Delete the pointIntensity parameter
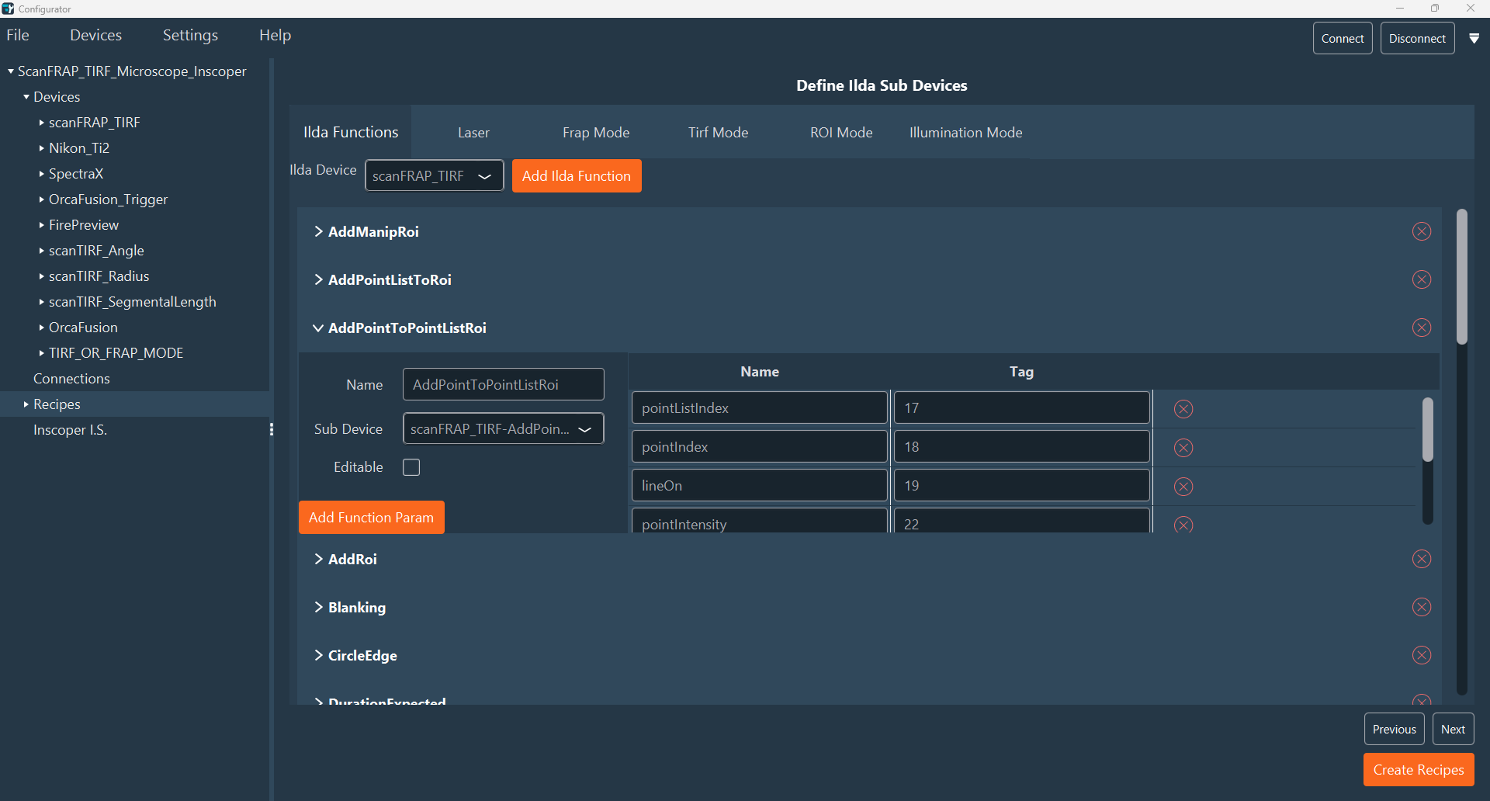This screenshot has width=1490, height=801. click(x=1183, y=525)
